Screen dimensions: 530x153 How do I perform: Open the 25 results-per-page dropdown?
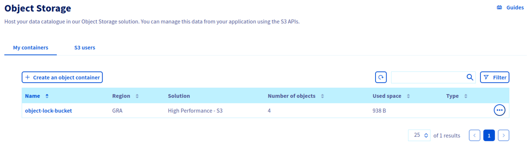point(419,135)
